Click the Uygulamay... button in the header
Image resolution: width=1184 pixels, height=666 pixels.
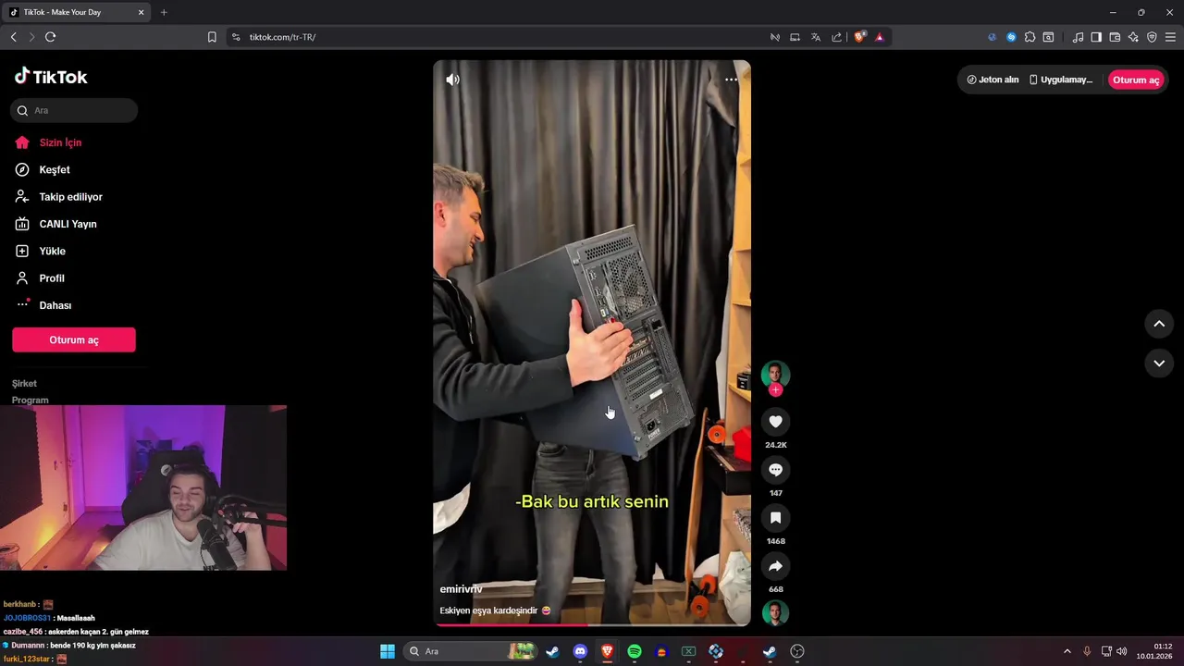[x=1061, y=80]
